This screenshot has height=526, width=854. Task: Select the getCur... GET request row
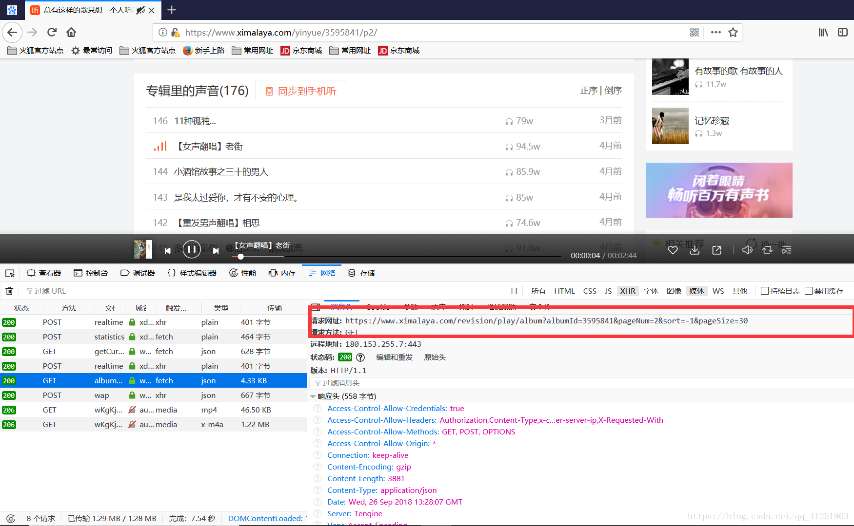[153, 351]
